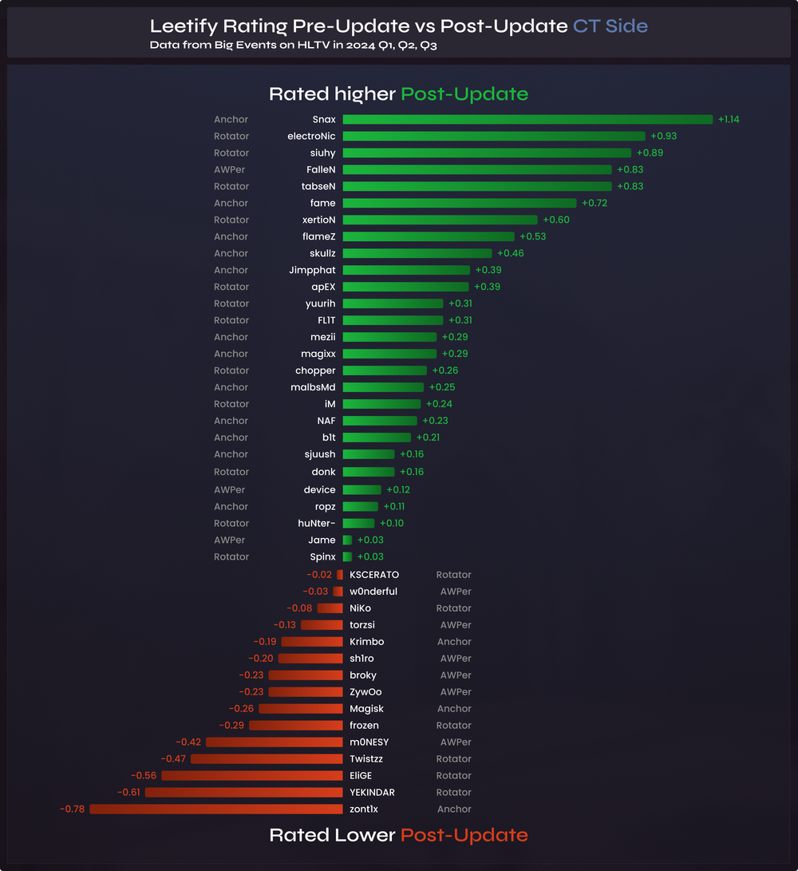
Task: Click the +0.03 label beside Spinx
Action: tap(370, 557)
